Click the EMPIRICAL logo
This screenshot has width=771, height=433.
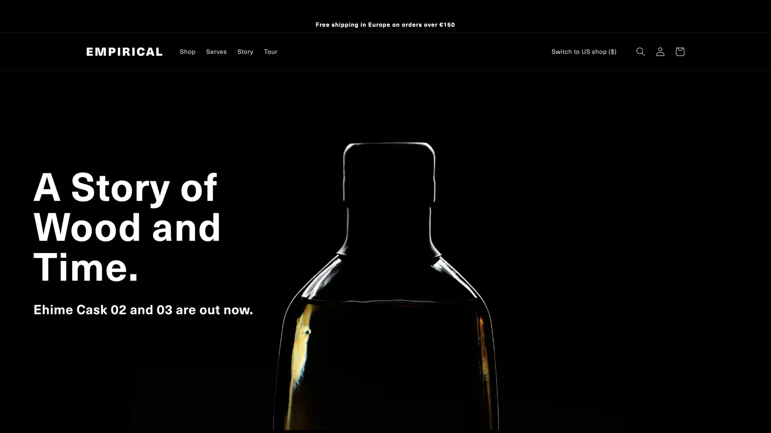pyautogui.click(x=124, y=52)
